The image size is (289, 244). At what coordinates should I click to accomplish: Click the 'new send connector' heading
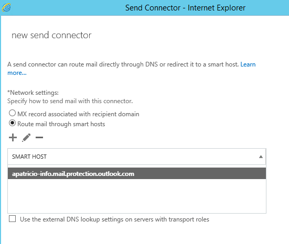tap(51, 35)
